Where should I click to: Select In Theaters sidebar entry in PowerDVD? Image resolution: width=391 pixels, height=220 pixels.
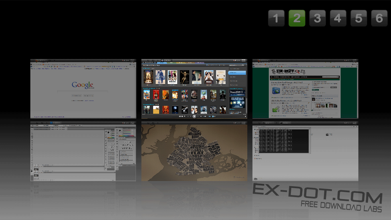click(237, 73)
